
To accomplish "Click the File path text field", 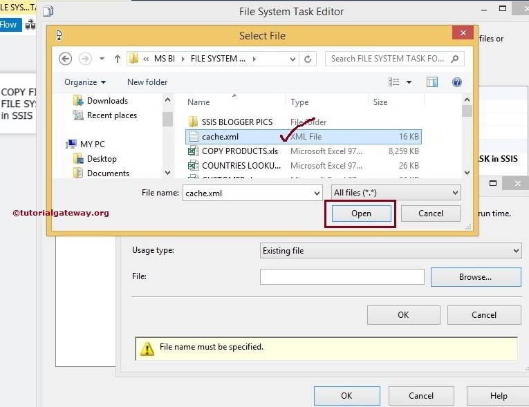I will (342, 276).
